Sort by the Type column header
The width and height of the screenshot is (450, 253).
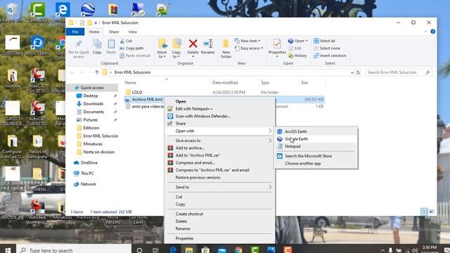coord(265,83)
